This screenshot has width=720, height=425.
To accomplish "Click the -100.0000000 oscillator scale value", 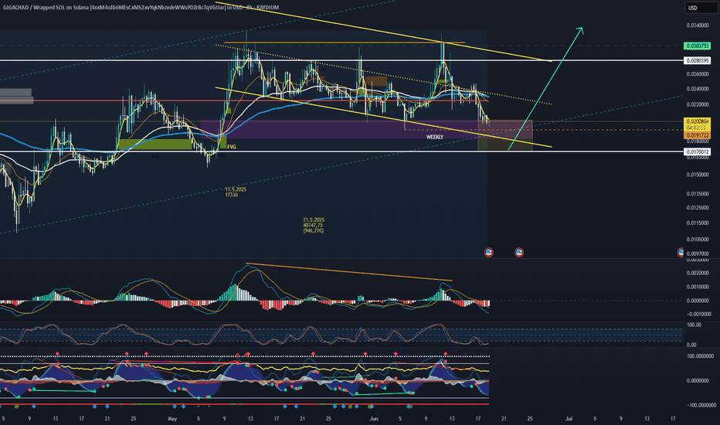I will click(x=701, y=405).
